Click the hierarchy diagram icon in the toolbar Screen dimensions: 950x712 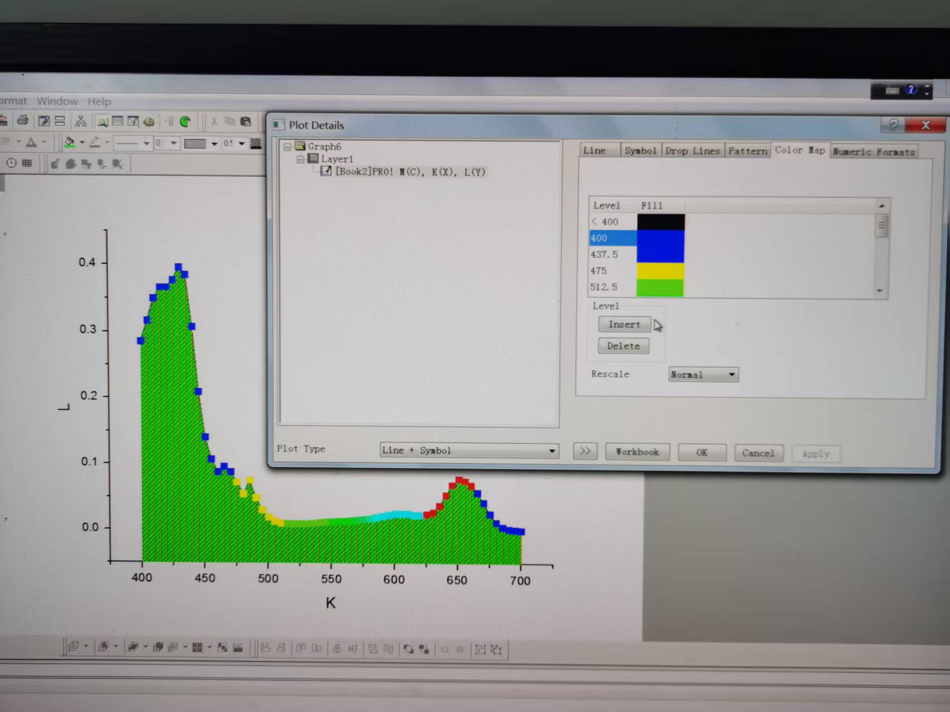81,121
